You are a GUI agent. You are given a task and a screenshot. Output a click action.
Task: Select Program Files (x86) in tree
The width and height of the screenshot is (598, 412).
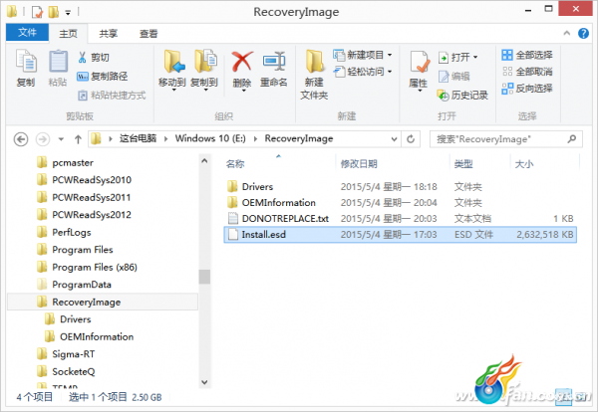87,267
